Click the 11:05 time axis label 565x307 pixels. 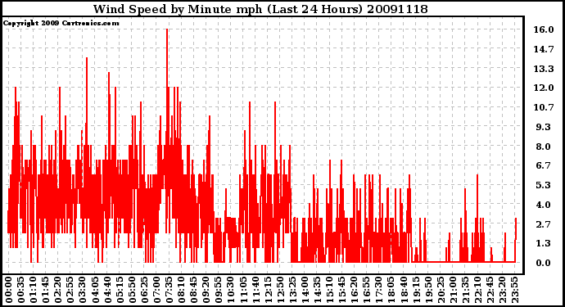pyautogui.click(x=243, y=290)
